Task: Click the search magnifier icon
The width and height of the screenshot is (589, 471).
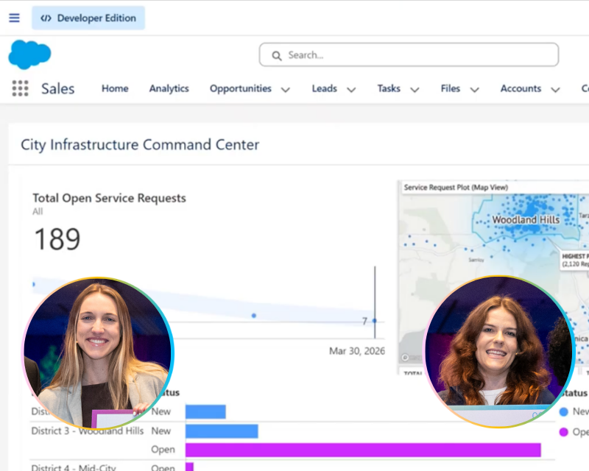Action: click(277, 56)
